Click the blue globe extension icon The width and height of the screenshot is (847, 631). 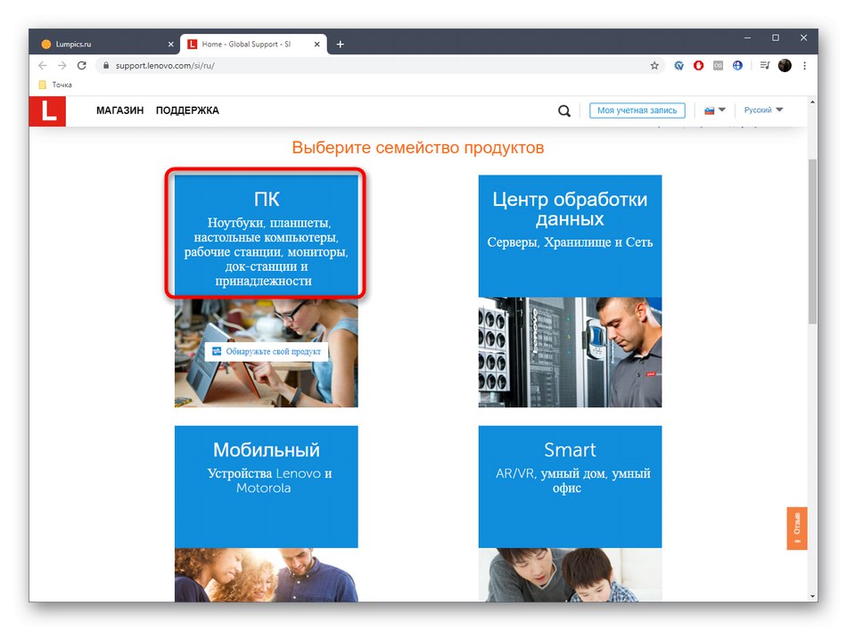click(737, 65)
